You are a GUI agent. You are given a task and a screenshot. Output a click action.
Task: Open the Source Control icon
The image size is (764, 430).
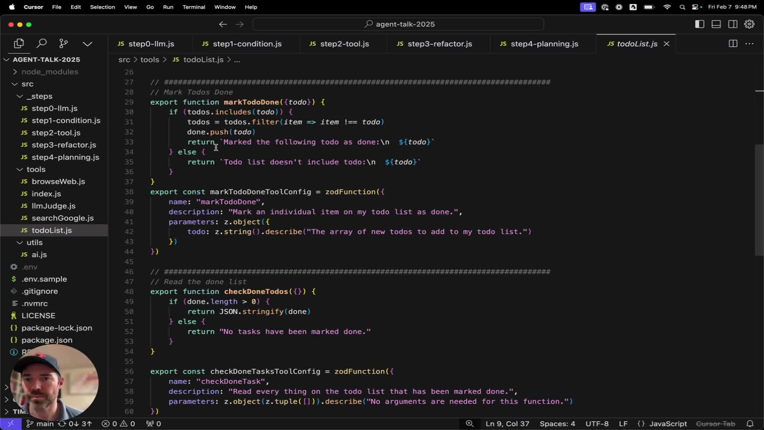pyautogui.click(x=64, y=43)
